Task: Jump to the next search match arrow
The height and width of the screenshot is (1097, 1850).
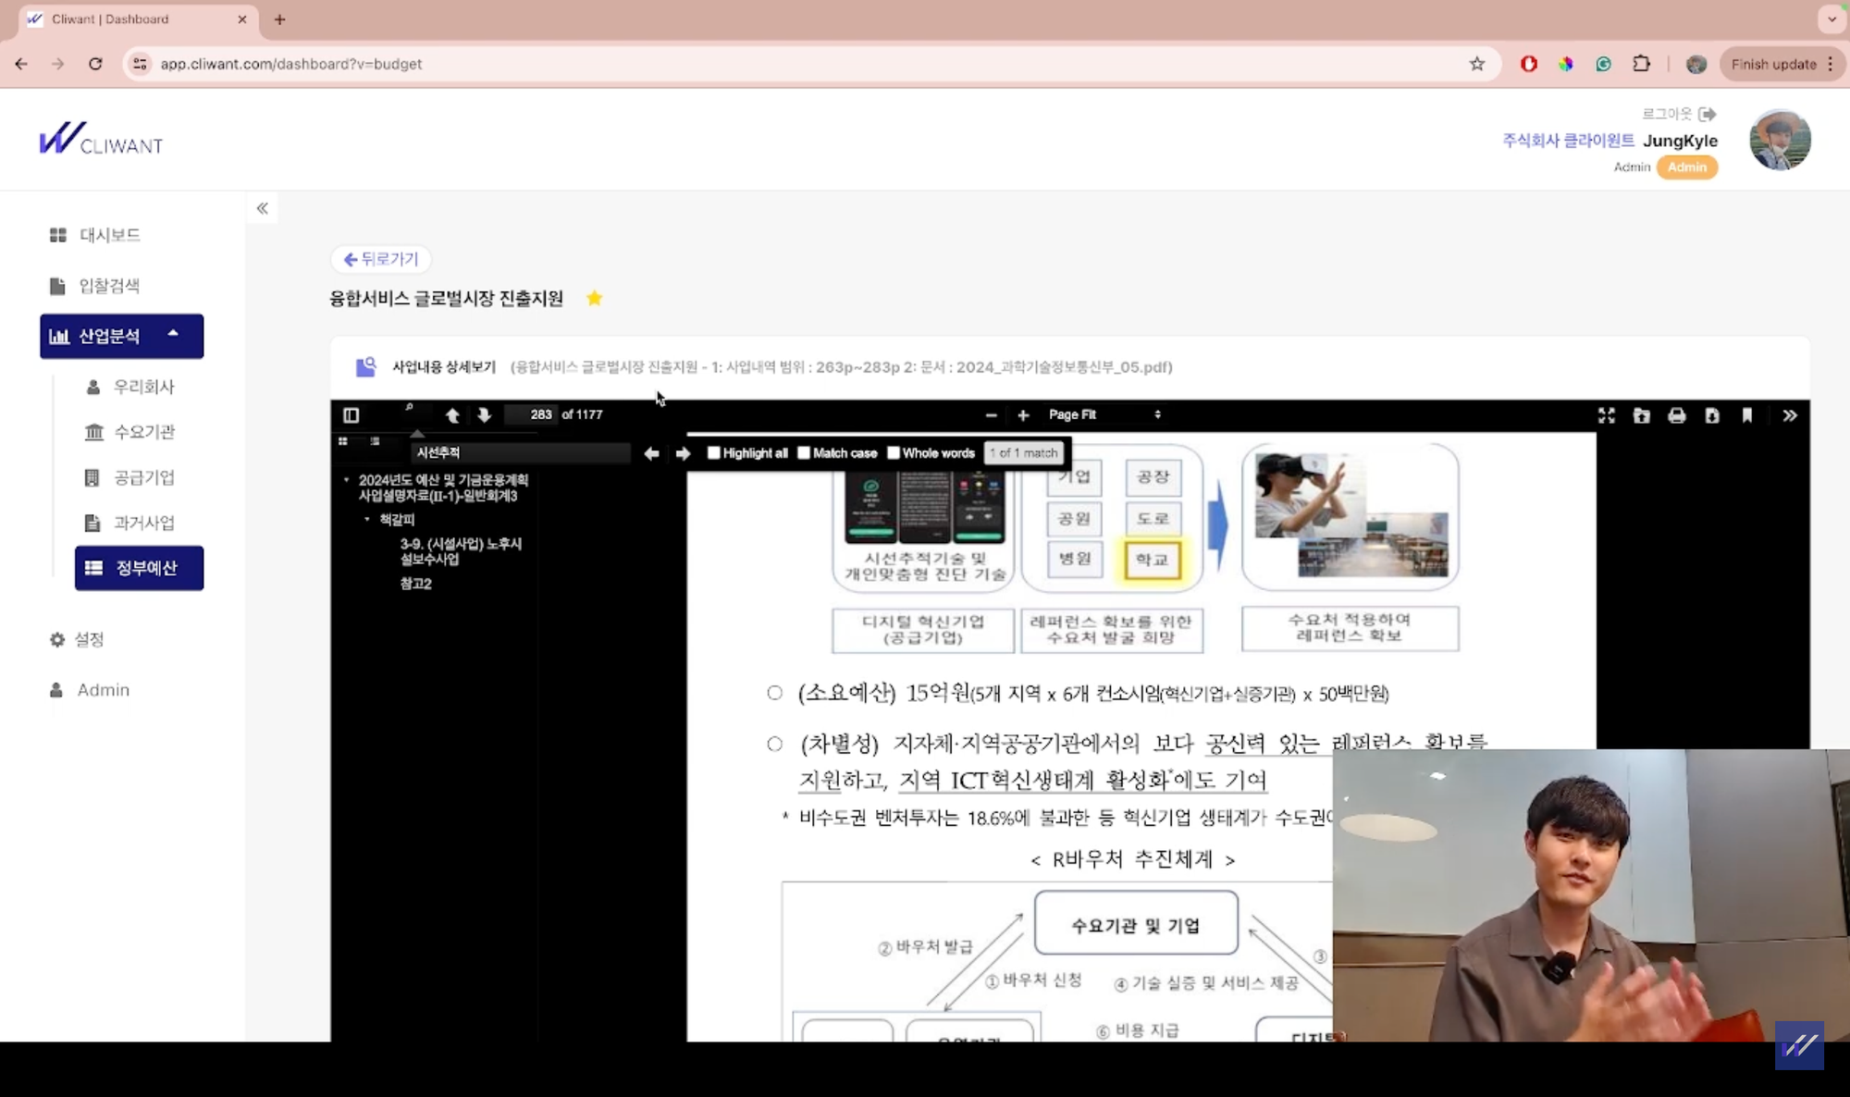Action: (683, 453)
